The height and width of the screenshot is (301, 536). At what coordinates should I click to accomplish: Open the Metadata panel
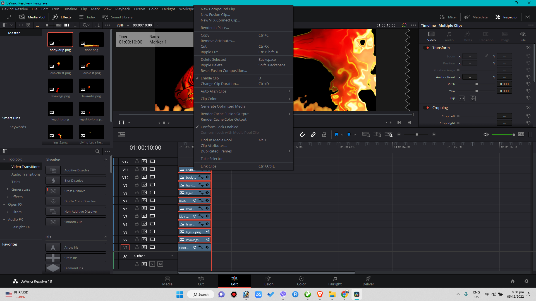pyautogui.click(x=476, y=17)
